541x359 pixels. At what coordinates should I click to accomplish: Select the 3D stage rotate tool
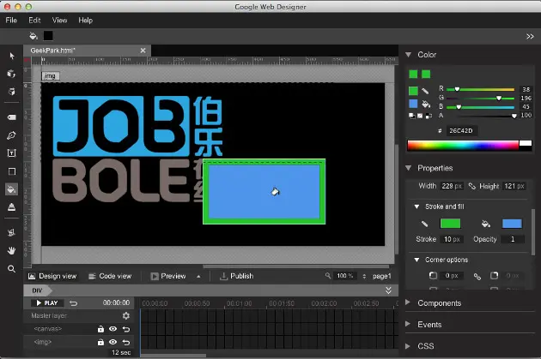[11, 233]
